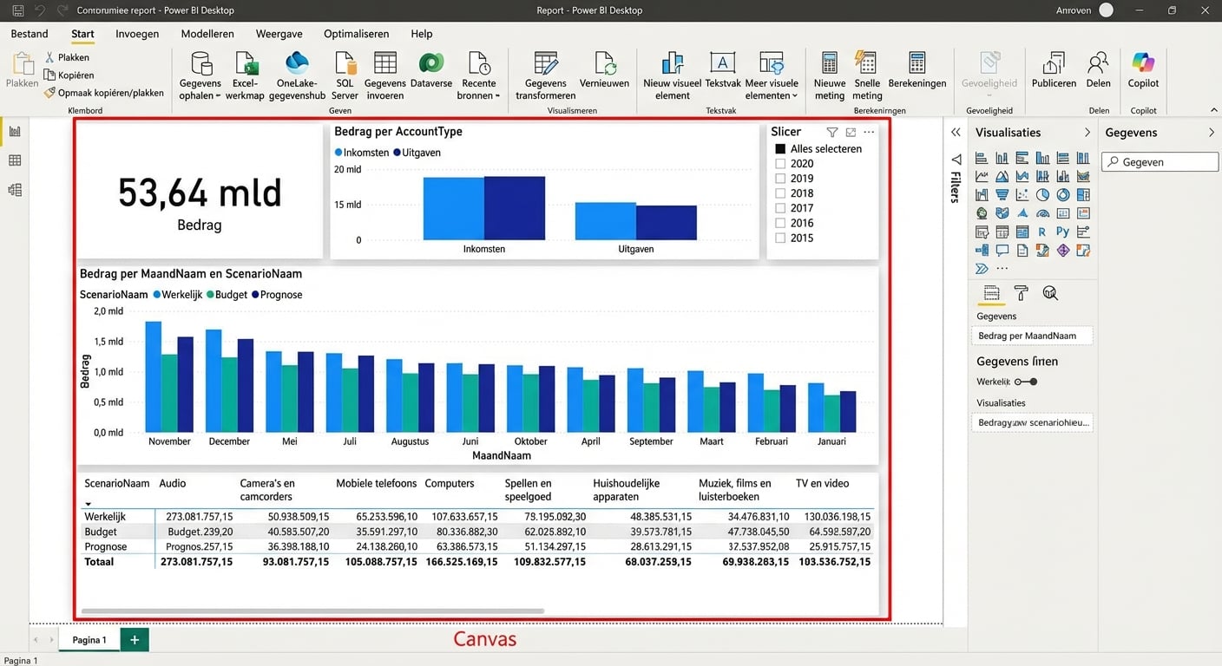Insert a Tekstvak text box

(722, 70)
